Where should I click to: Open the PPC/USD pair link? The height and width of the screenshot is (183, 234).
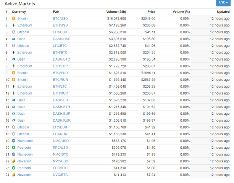(x=60, y=148)
